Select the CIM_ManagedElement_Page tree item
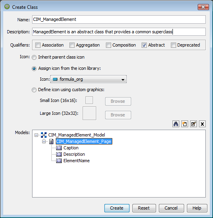 (x=84, y=141)
